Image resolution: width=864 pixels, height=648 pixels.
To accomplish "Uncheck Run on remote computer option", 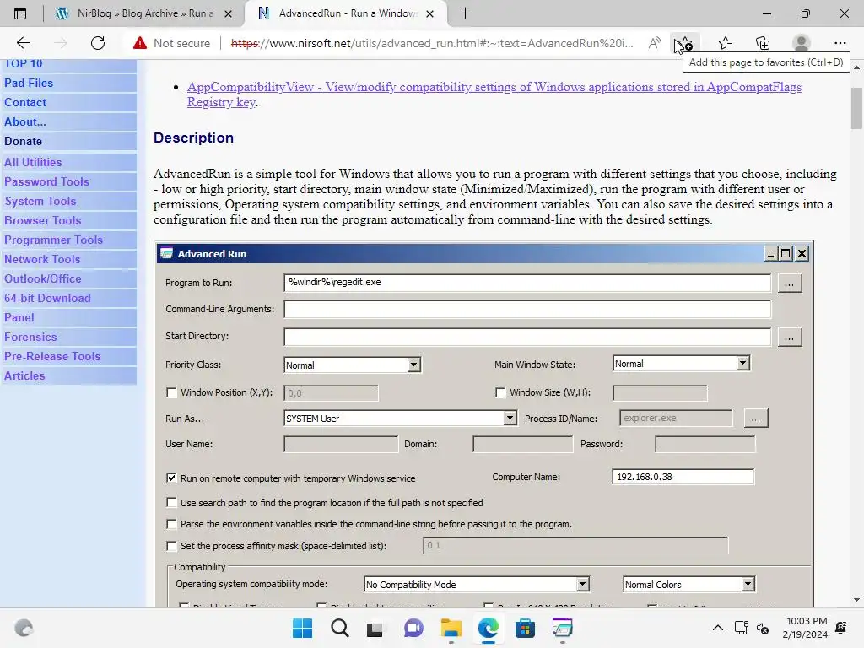I will 171,478.
